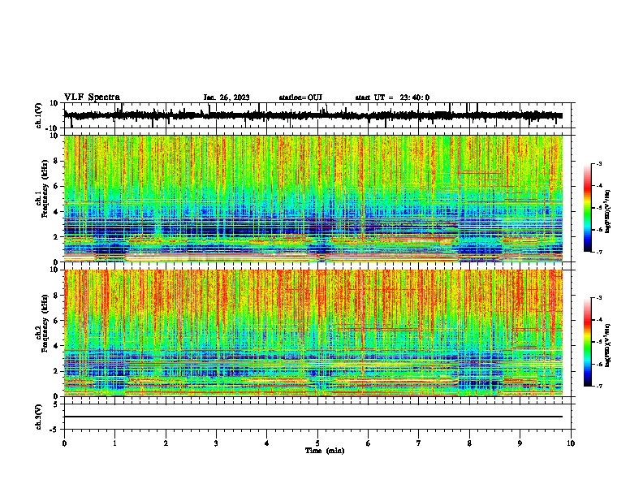Click the 'station=OUJ' label
The image size is (643, 497).
(x=300, y=97)
